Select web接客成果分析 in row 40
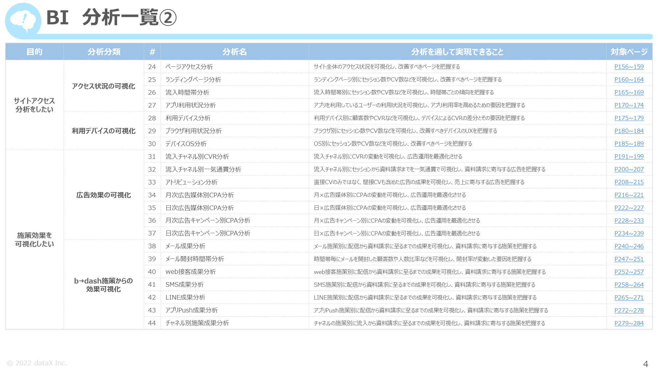The image size is (658, 370). pos(190,272)
